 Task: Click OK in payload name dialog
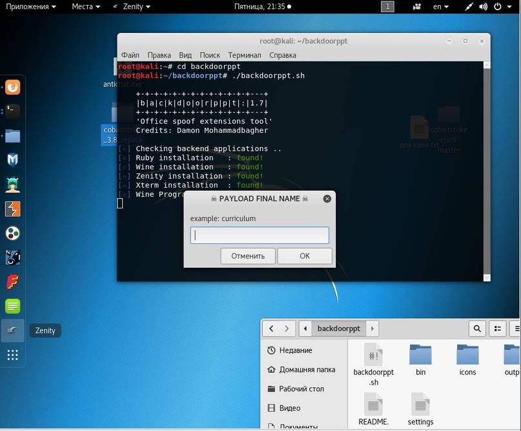tap(305, 256)
